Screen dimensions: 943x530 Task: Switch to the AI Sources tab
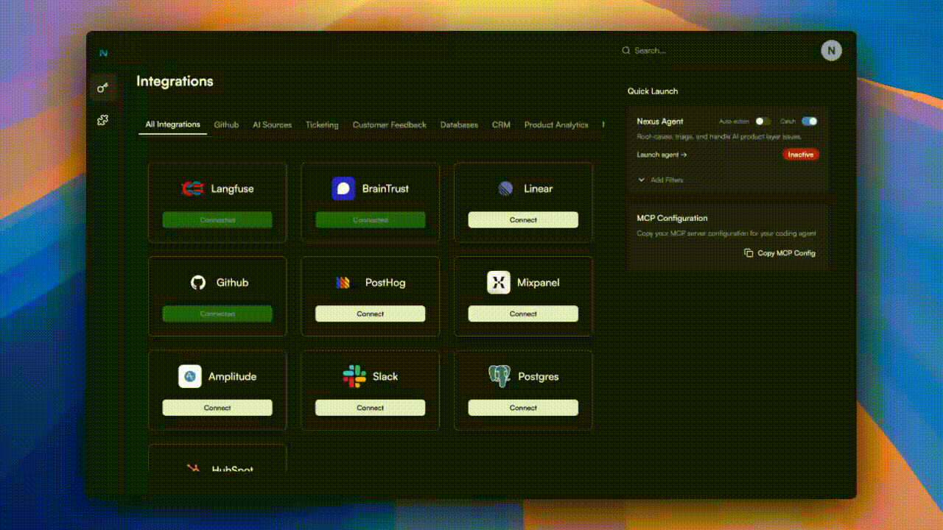[272, 125]
